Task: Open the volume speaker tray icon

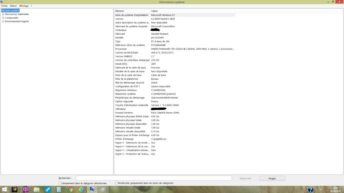Action: 321,190
